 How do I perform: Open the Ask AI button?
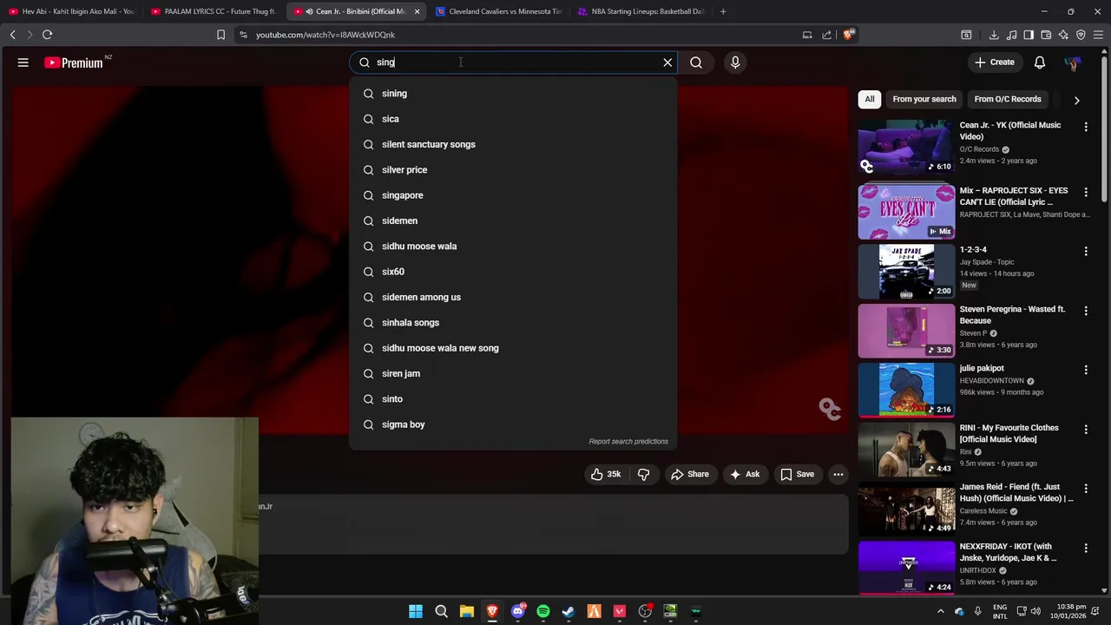pos(745,474)
